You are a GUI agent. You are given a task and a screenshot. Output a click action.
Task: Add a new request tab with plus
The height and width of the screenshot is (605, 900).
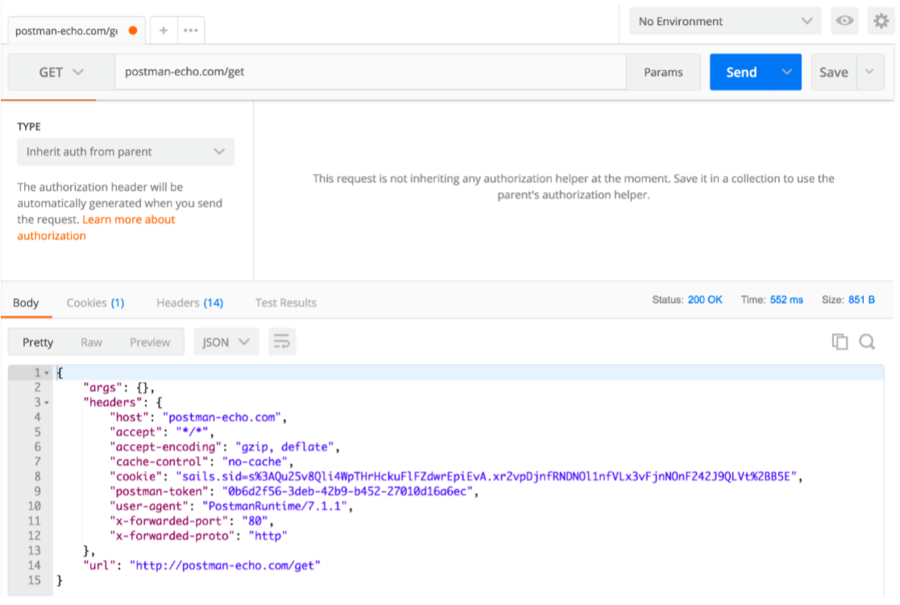[x=164, y=31]
